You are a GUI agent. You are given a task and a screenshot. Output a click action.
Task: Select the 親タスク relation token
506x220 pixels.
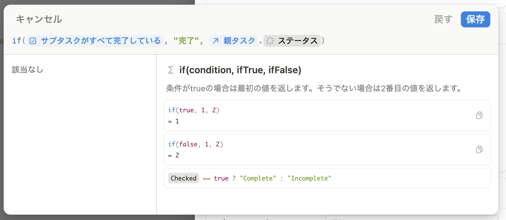pyautogui.click(x=234, y=41)
